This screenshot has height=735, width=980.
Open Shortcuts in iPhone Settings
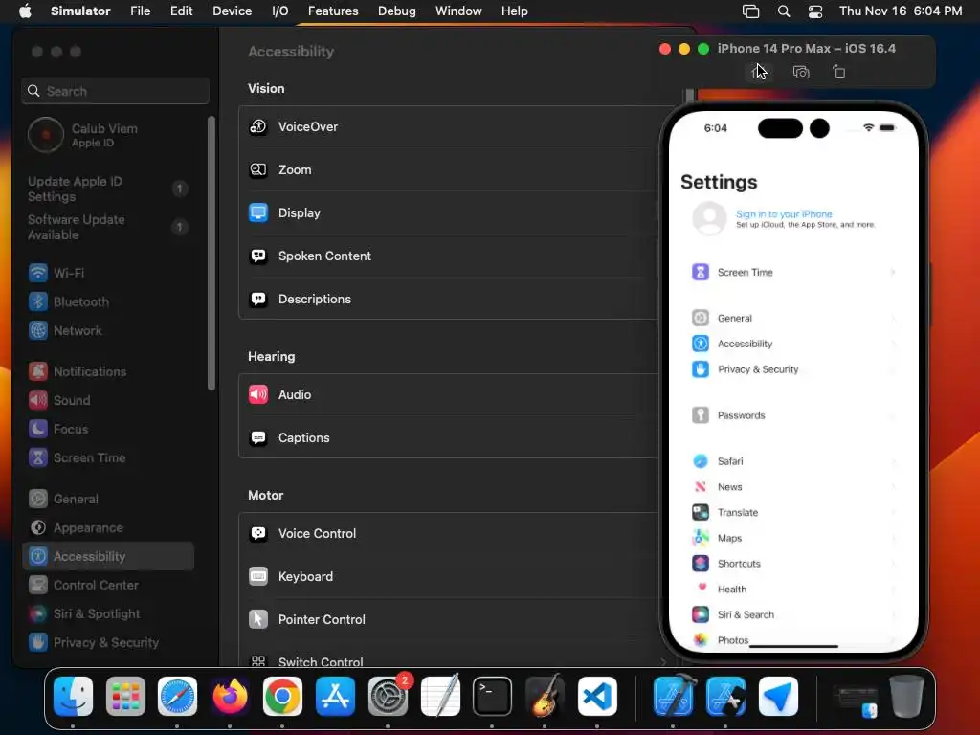[x=793, y=564]
